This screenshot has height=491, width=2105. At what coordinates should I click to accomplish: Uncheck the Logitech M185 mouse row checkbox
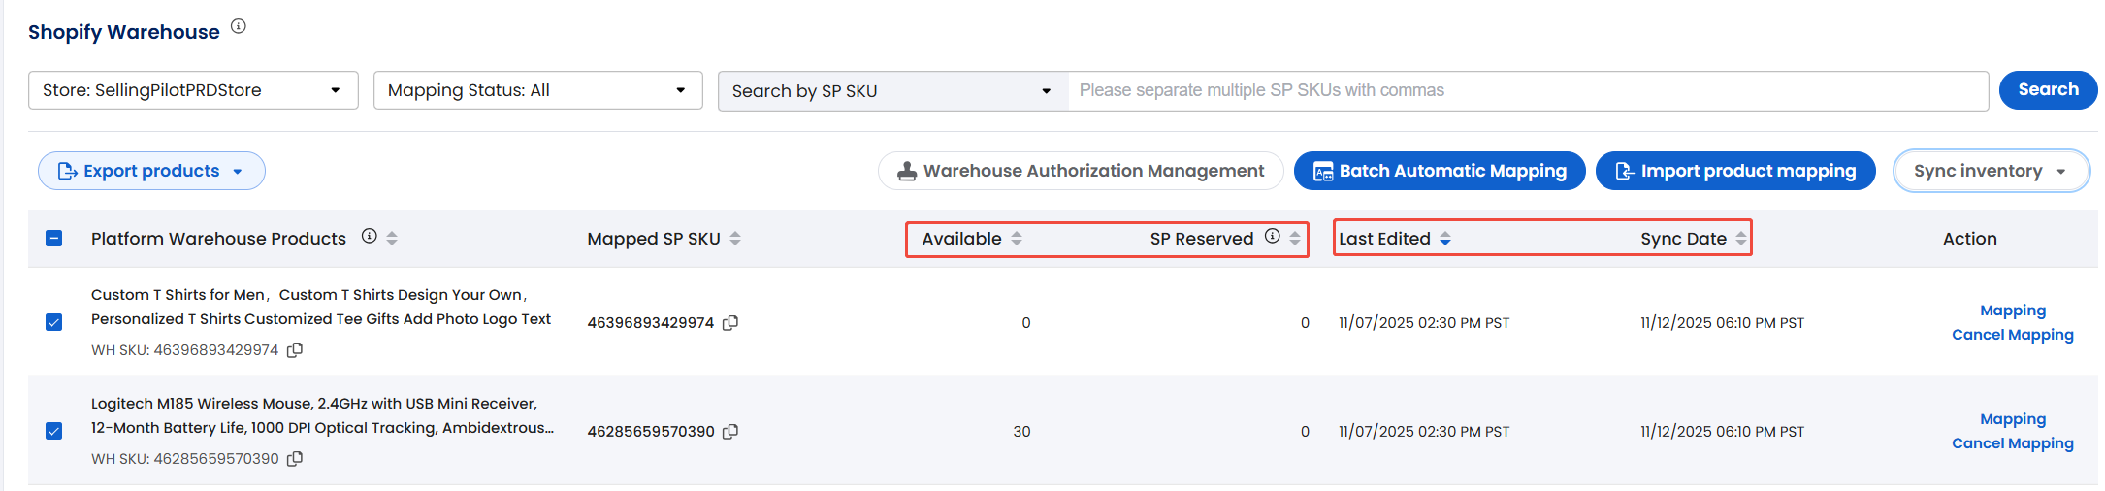[54, 431]
